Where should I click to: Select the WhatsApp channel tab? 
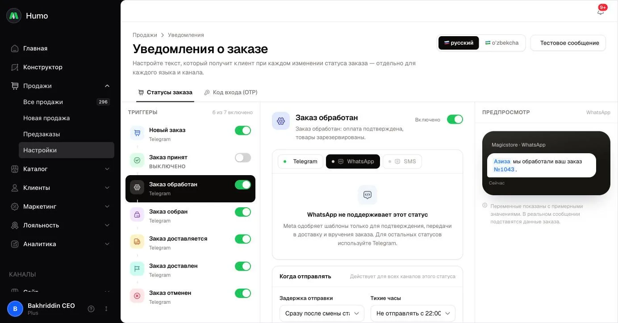(353, 161)
